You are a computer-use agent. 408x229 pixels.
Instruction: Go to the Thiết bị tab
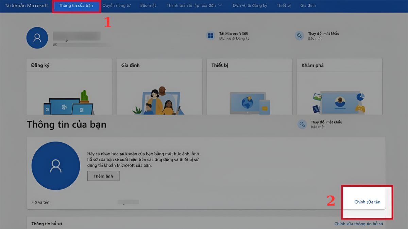284,6
